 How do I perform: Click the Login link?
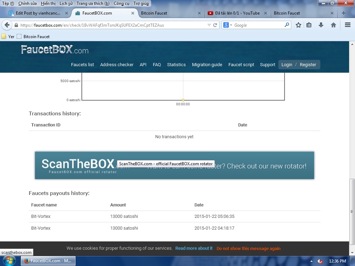[287, 65]
